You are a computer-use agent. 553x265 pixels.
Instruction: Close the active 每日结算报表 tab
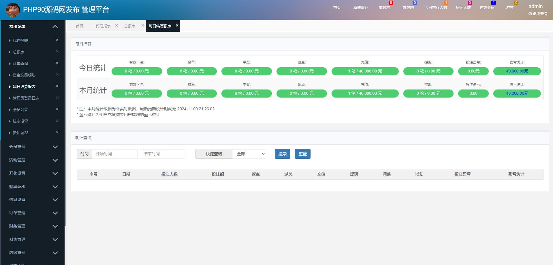pos(177,25)
